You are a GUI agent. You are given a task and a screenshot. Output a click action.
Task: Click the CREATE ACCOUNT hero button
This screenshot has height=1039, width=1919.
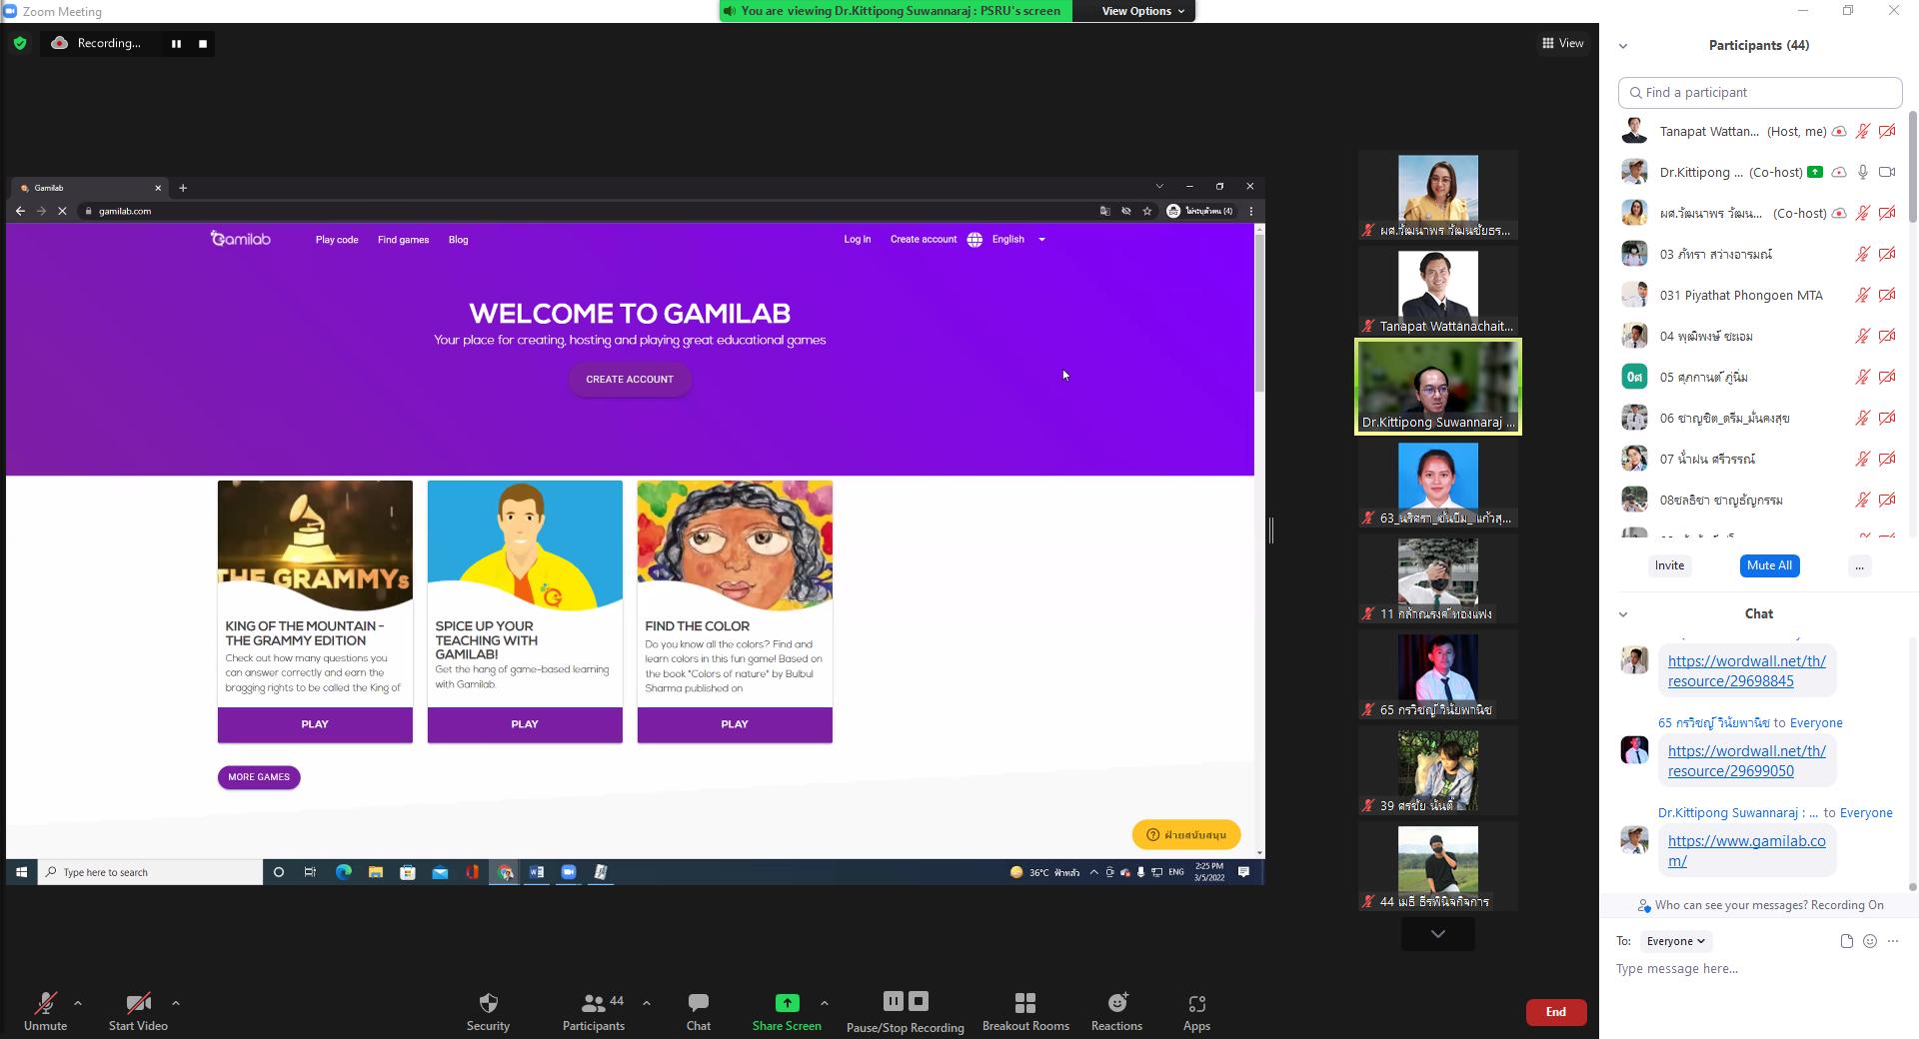(630, 380)
